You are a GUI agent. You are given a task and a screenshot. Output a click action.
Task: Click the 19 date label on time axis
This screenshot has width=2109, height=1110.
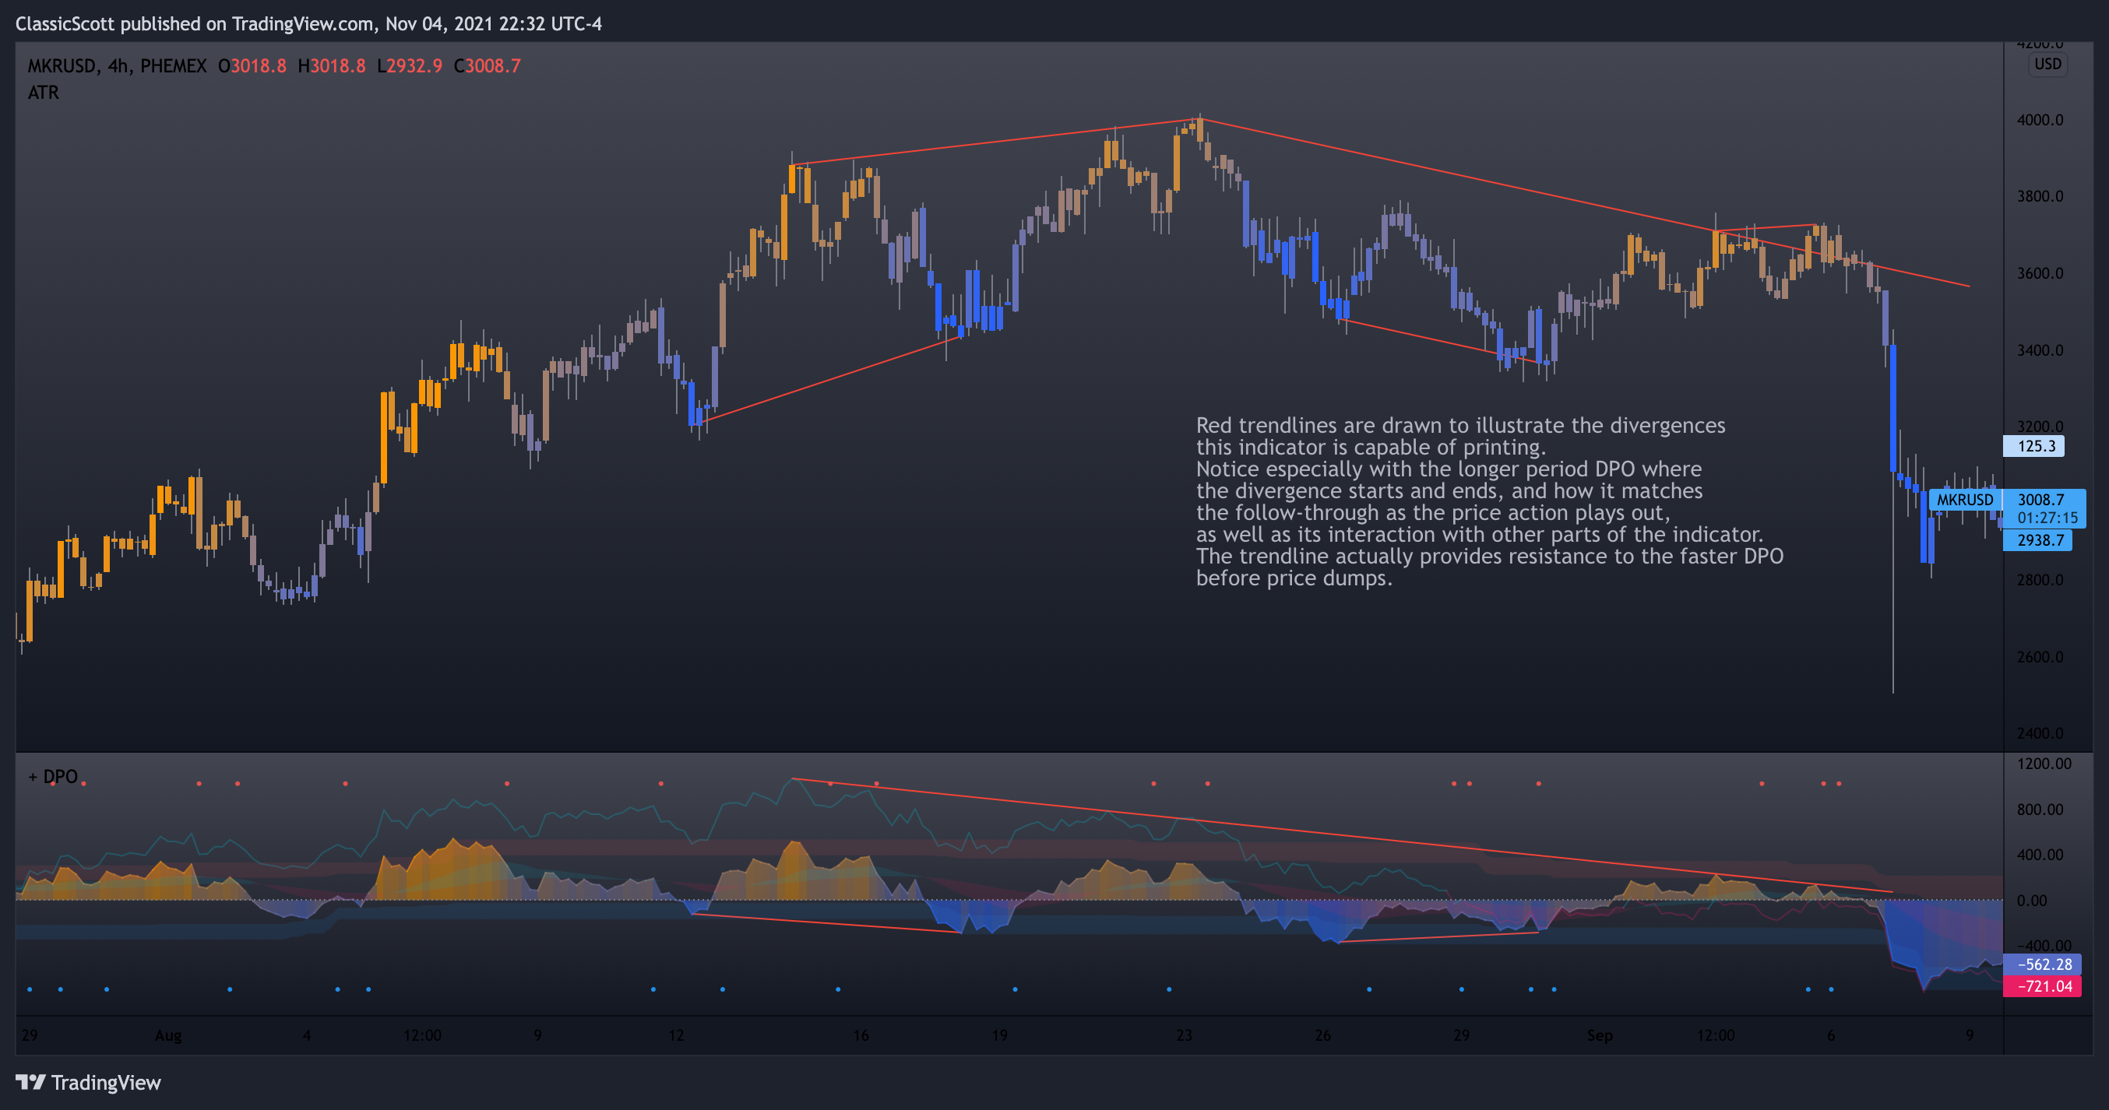(1000, 1035)
